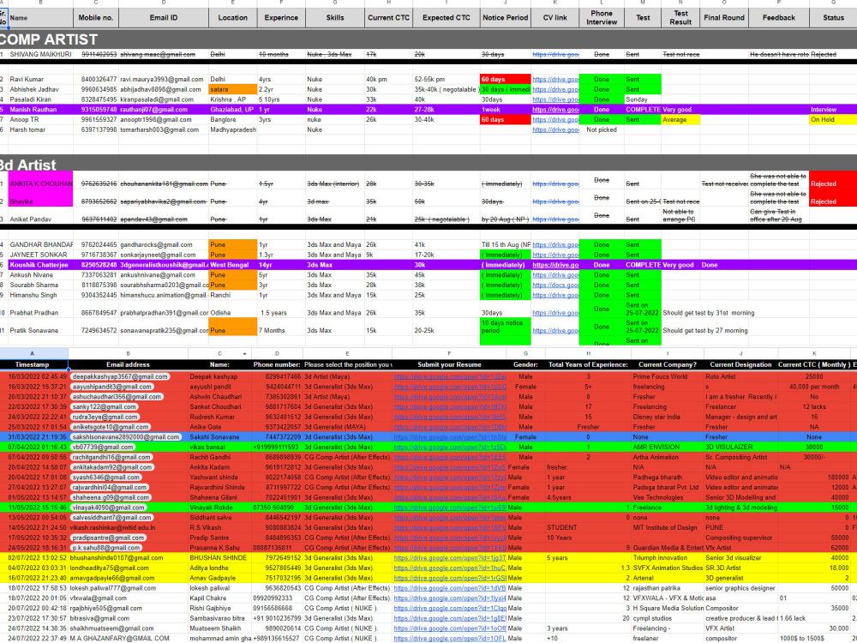
Task: Select the 'Sunday' test cell for Pasaladi Kiran
Action: [643, 99]
